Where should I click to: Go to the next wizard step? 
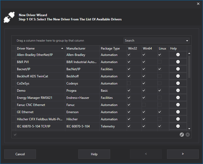click(183, 154)
